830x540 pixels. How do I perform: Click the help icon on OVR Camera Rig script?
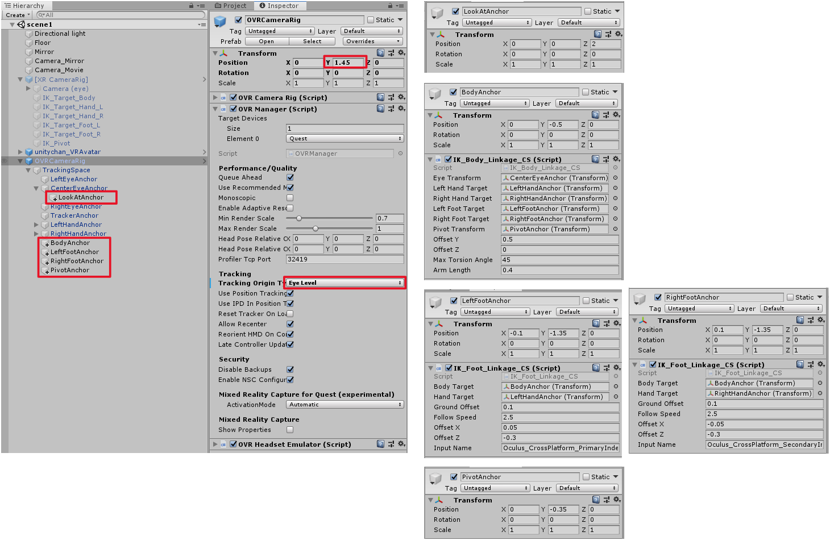tap(380, 98)
